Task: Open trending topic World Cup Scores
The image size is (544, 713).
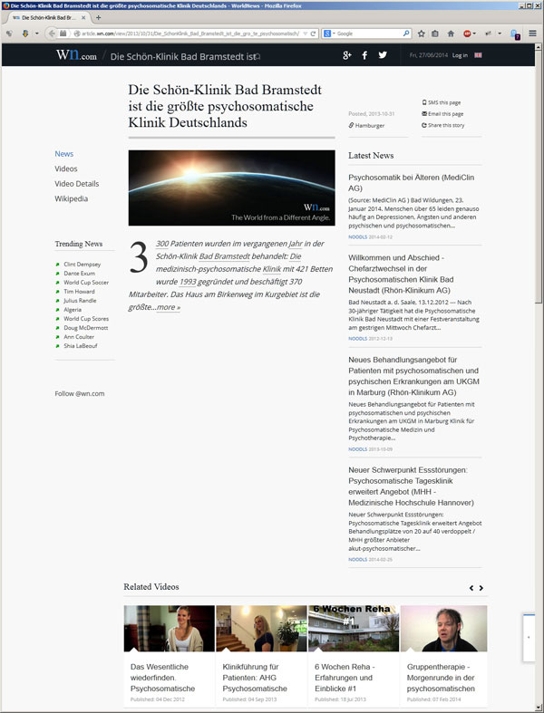Action: (x=86, y=319)
